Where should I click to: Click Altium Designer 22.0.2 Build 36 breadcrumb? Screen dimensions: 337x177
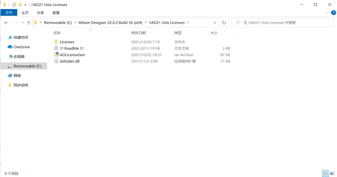(110, 23)
